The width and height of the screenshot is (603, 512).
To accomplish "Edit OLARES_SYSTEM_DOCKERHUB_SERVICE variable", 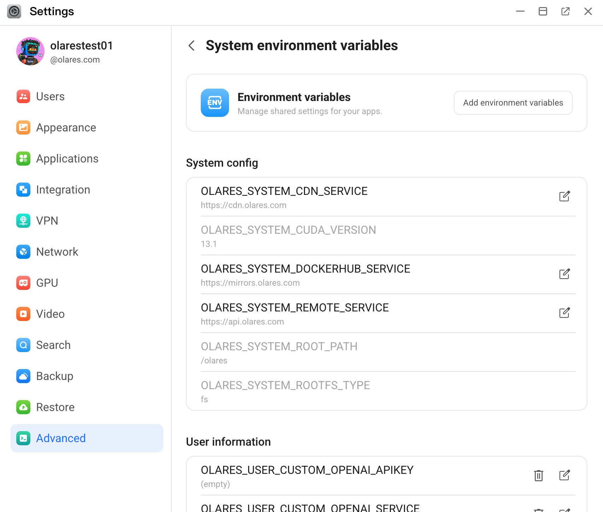I will pyautogui.click(x=564, y=274).
